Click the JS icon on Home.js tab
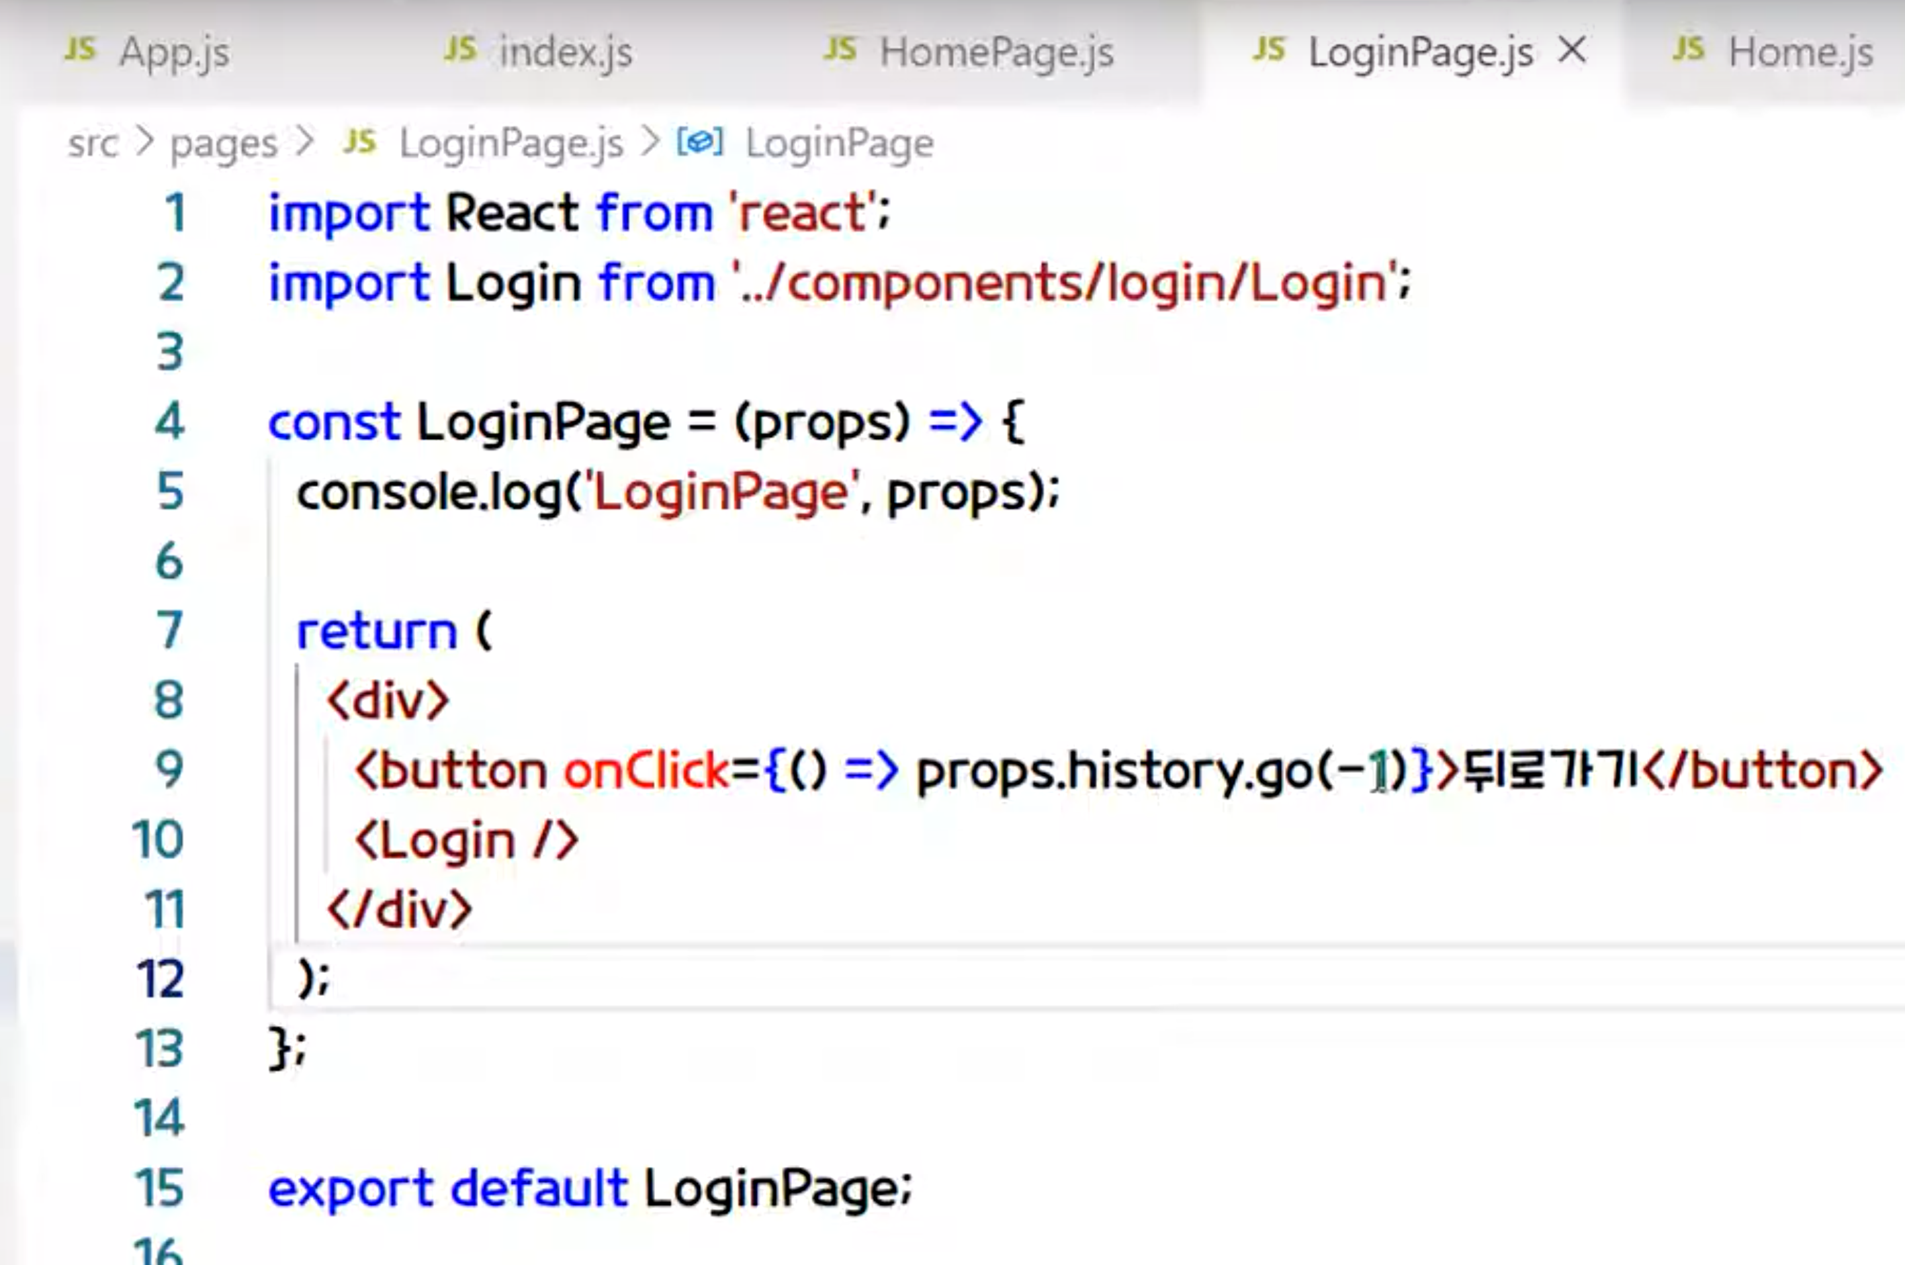 pos(1689,49)
